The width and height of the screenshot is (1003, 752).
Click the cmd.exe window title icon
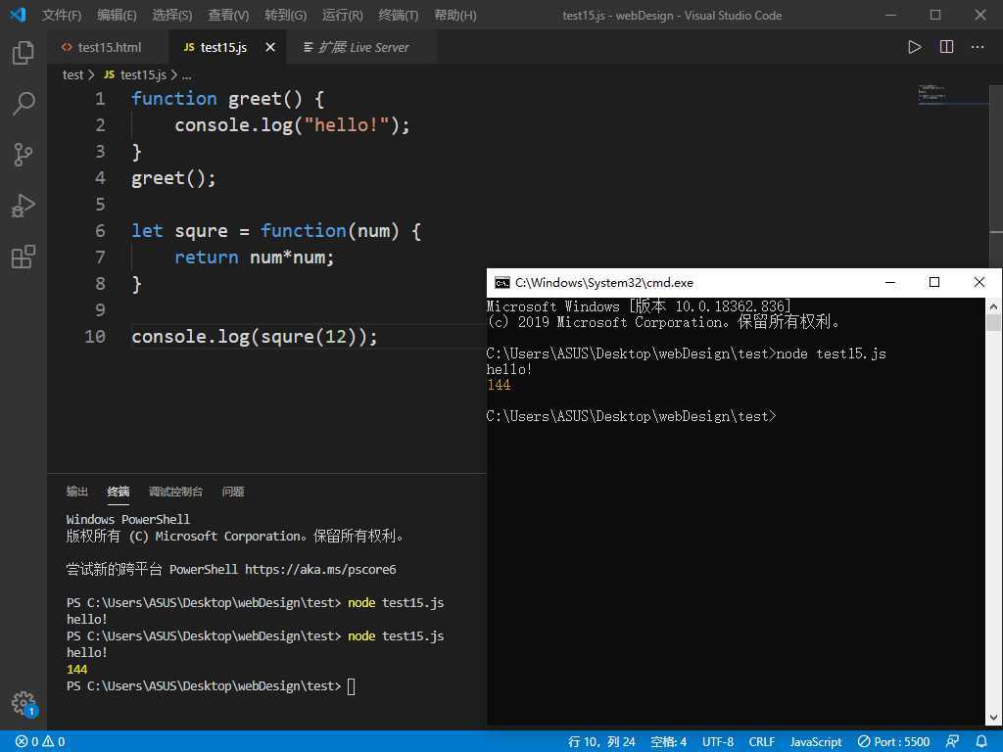502,283
